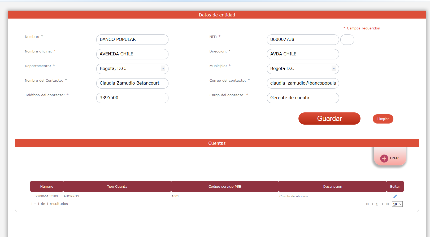The image size is (430, 237).
Task: Click the pencil edit icon for account 220066133109
Action: click(395, 196)
